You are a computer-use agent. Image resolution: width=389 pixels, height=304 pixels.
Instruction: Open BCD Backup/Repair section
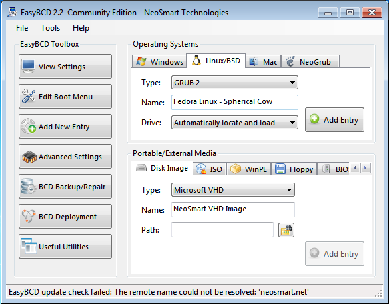pyautogui.click(x=65, y=187)
